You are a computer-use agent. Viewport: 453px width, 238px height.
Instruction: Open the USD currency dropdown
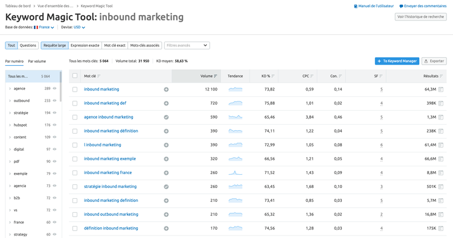79,27
